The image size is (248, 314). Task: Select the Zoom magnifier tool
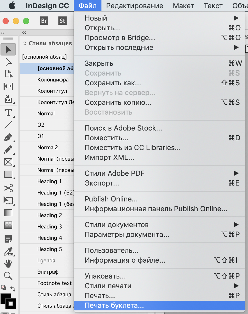8,276
